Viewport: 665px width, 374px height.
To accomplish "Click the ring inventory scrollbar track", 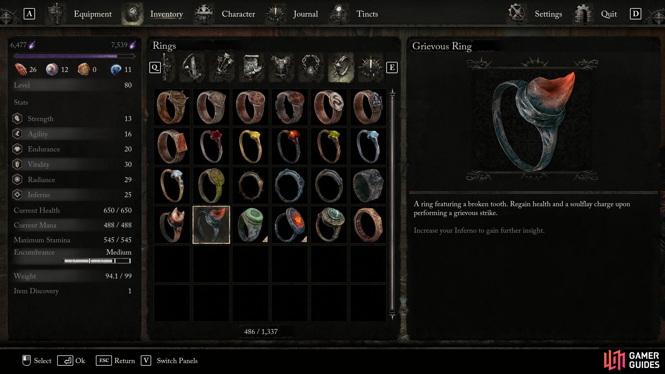I will coord(392,204).
